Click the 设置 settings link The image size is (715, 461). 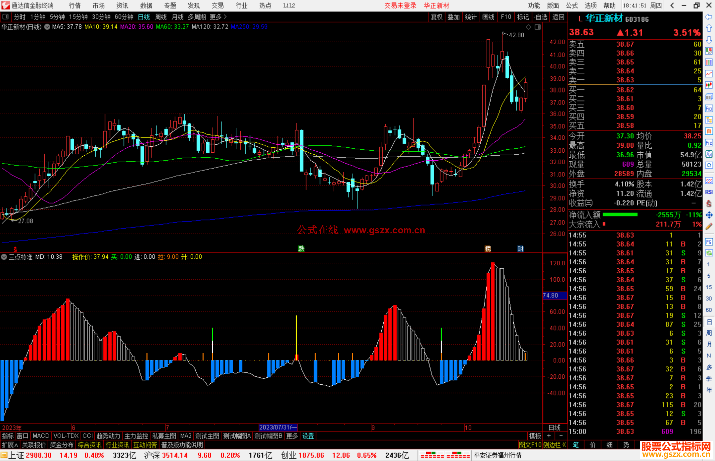click(308, 436)
